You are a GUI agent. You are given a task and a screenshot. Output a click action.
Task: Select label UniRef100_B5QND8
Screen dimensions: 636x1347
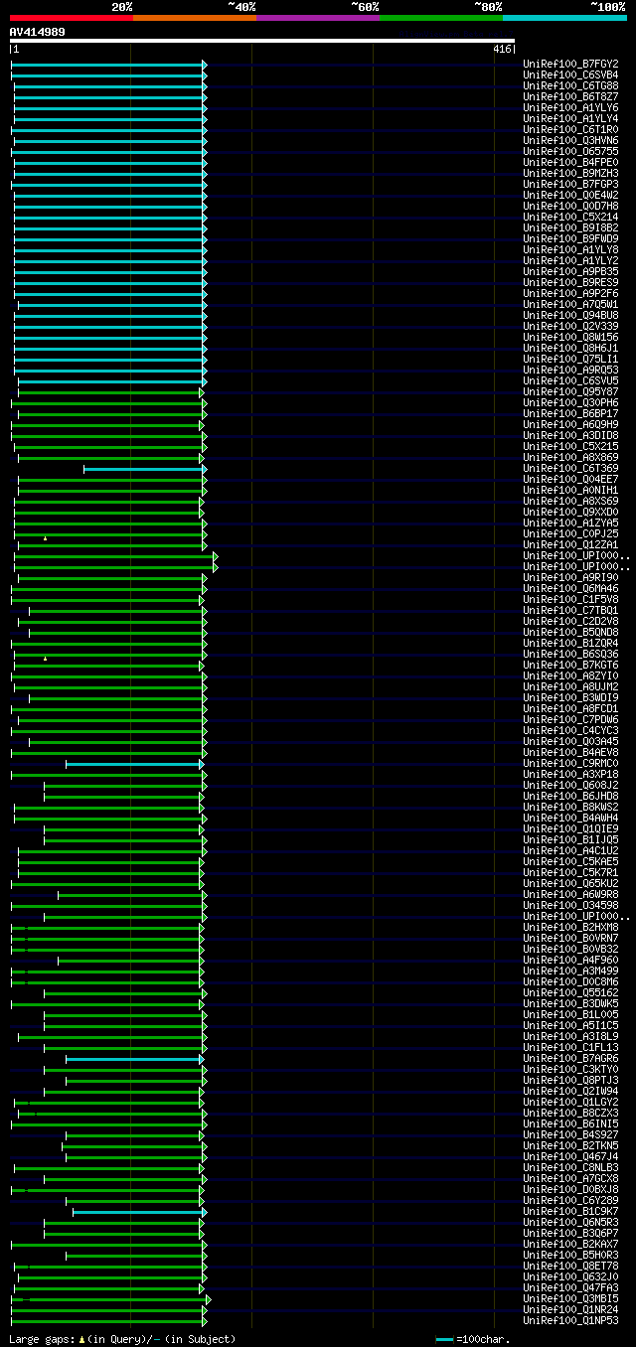coord(570,633)
